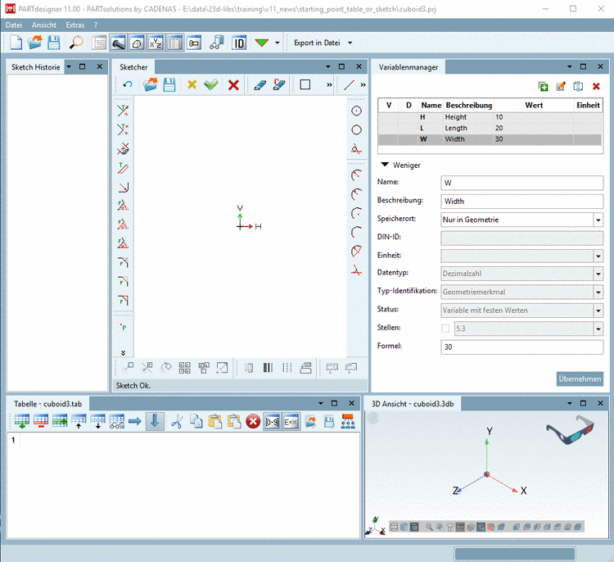Select the rectangle tool in Sketcher
This screenshot has width=614, height=562.
(x=305, y=84)
